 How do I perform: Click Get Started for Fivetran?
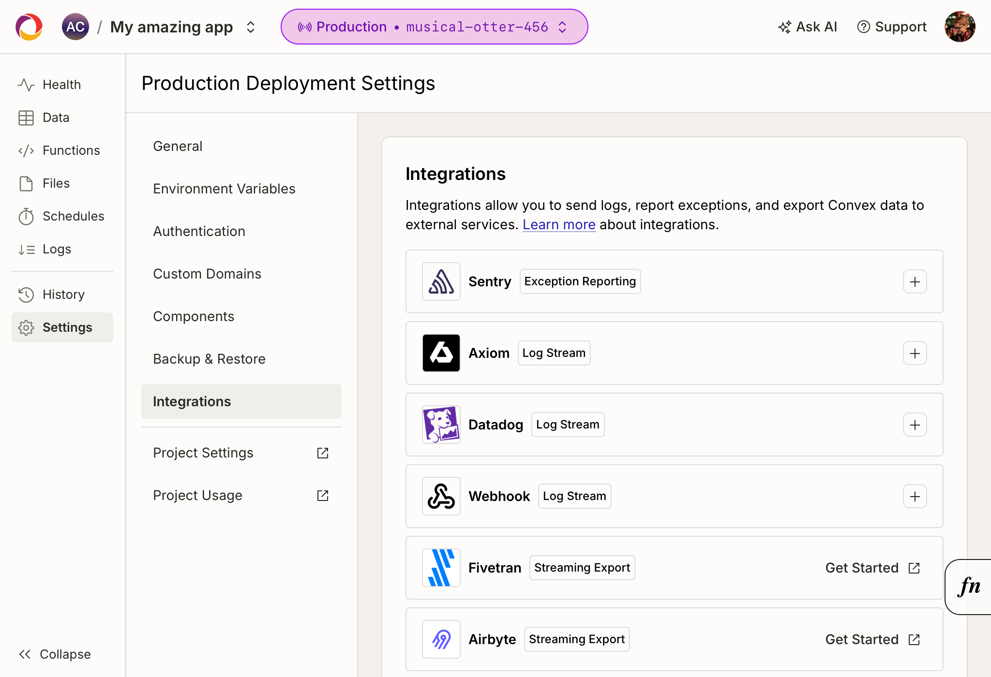coord(872,568)
